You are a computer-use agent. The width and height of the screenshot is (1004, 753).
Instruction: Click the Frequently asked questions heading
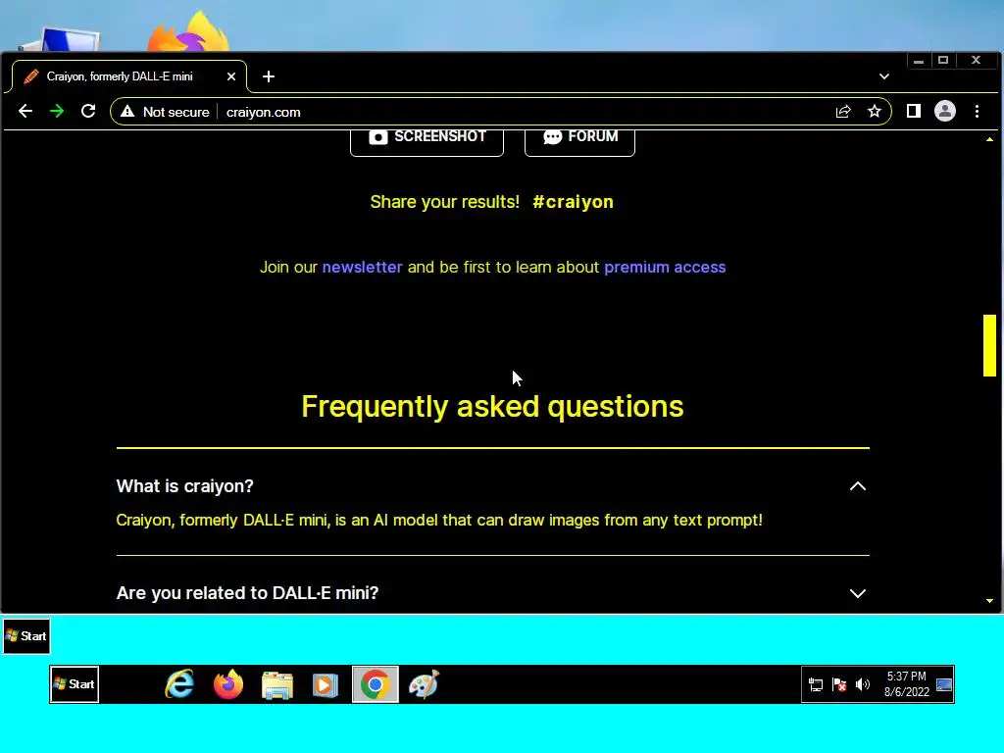pyautogui.click(x=492, y=406)
